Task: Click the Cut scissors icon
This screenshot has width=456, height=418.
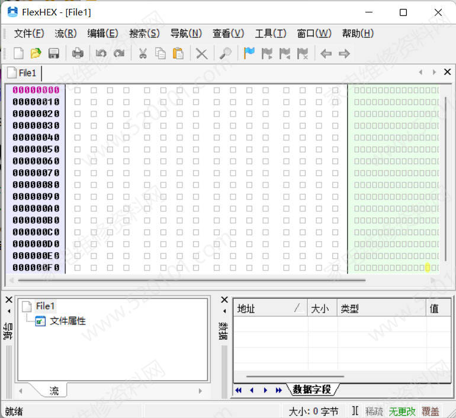Action: click(143, 54)
